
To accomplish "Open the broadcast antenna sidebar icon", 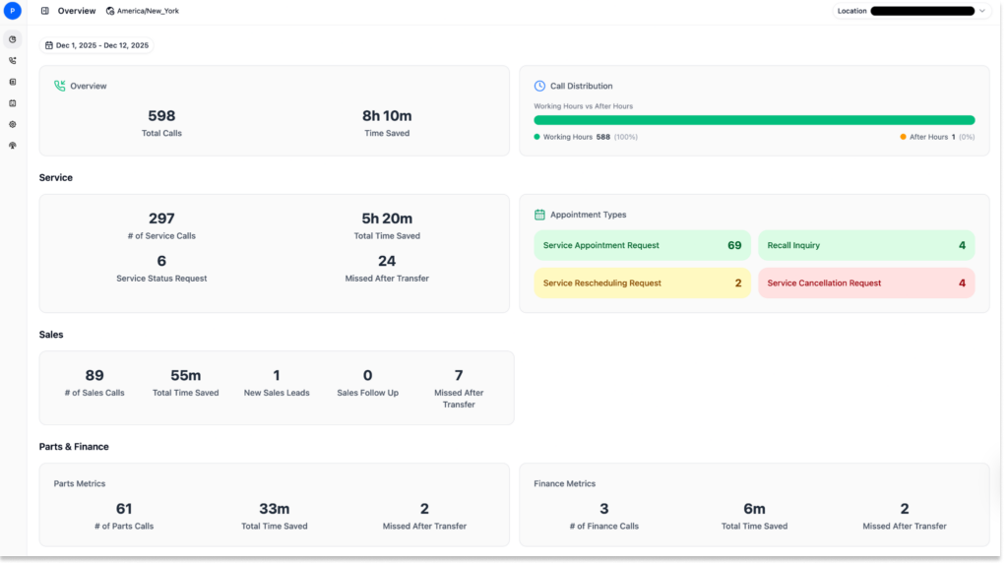I will click(13, 146).
